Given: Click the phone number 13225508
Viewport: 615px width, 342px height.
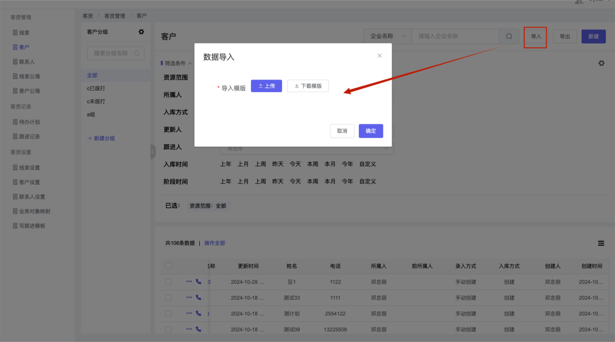Looking at the screenshot, I should pyautogui.click(x=335, y=330).
